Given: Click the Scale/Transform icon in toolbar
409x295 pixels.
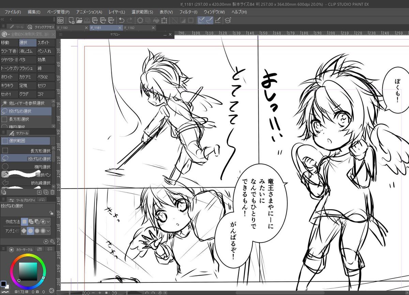Looking at the screenshot, I should pyautogui.click(x=164, y=20).
